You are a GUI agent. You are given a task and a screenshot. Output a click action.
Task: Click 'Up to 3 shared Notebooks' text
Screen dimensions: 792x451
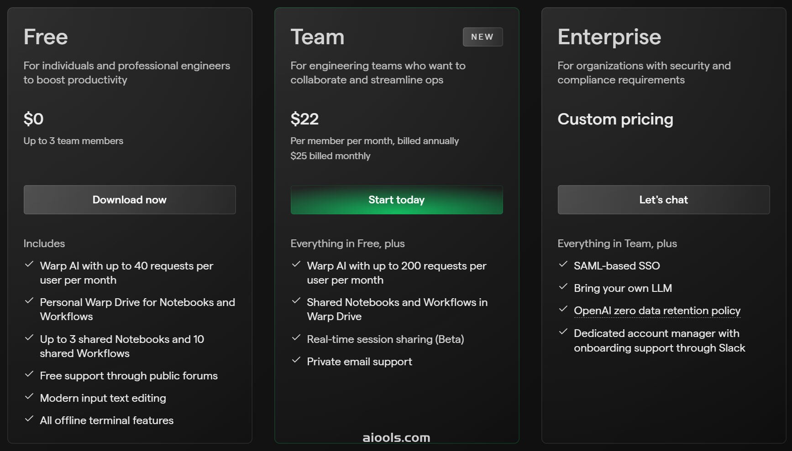tap(122, 346)
